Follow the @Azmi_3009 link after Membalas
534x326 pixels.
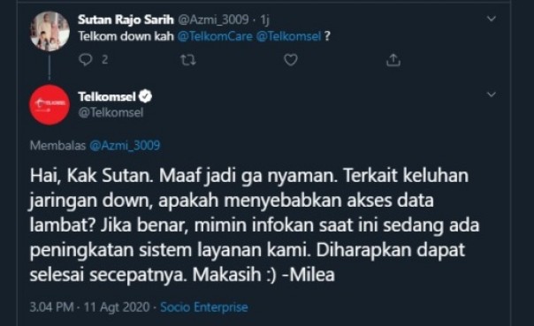[125, 146]
